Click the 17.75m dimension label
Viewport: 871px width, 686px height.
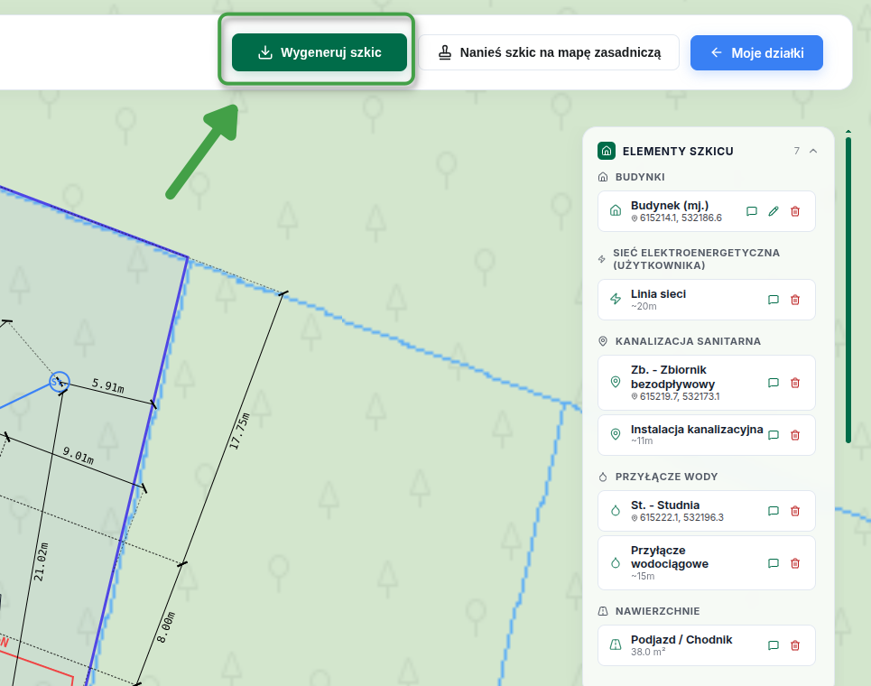(239, 431)
